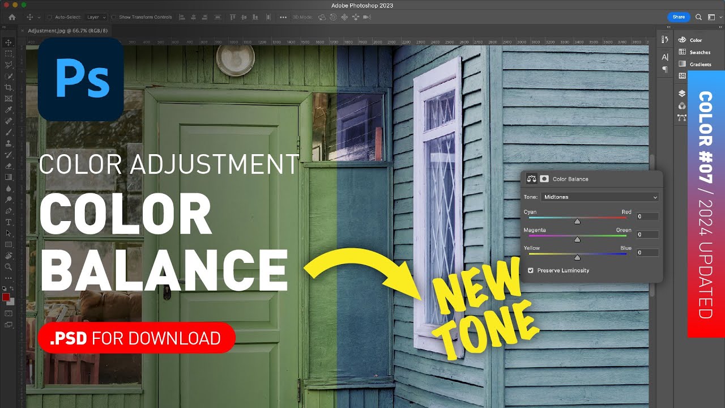The height and width of the screenshot is (408, 725).
Task: Open the Move tool preset picker arrow
Action: pos(39,18)
